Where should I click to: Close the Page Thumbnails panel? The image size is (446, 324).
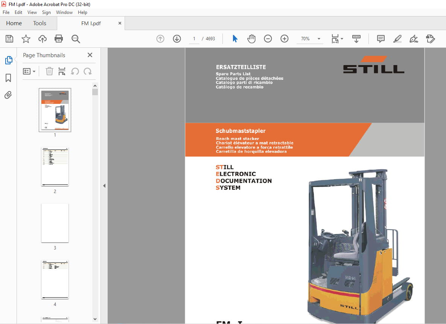pos(90,55)
